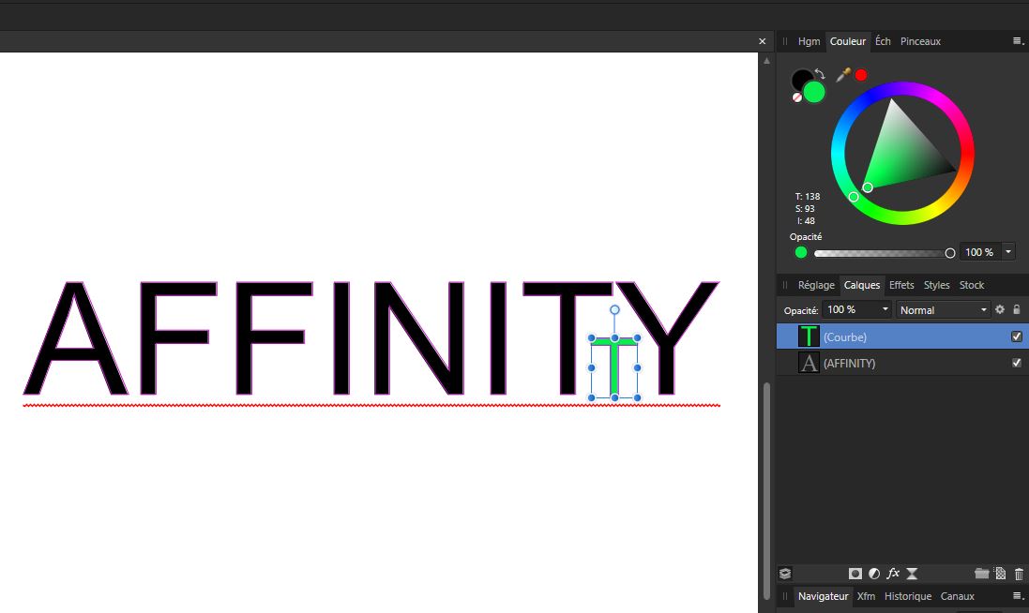Switch to the Éch swatches tab
The image size is (1029, 613).
(x=883, y=41)
